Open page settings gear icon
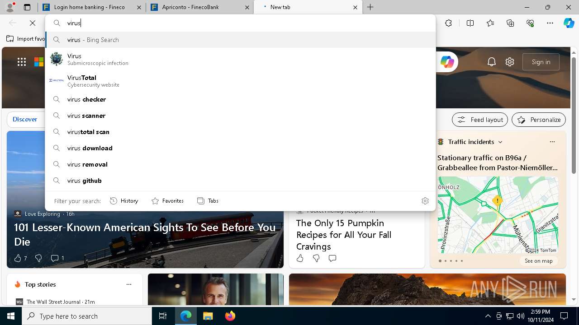The image size is (579, 325). (x=510, y=62)
